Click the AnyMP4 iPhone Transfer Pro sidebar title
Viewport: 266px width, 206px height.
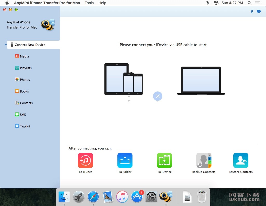click(x=22, y=25)
